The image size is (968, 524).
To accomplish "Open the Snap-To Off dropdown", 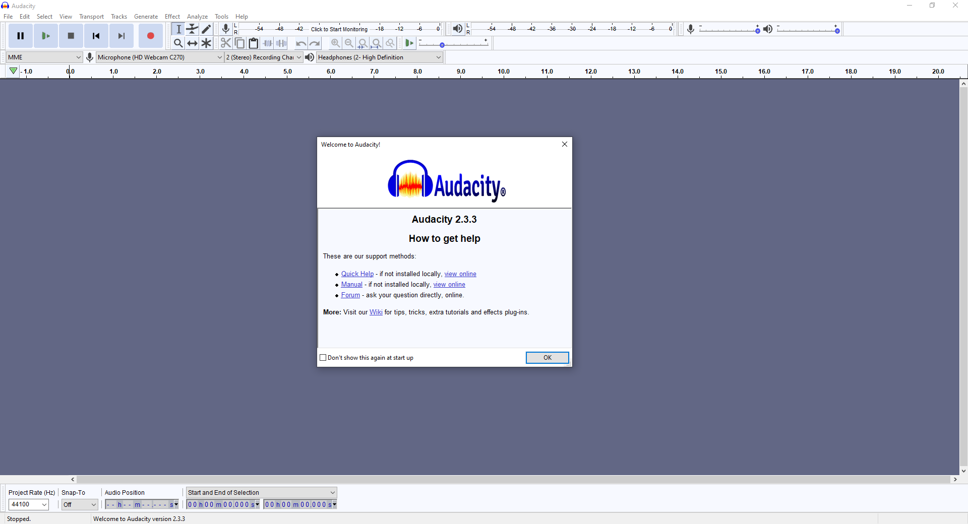I will pos(80,504).
